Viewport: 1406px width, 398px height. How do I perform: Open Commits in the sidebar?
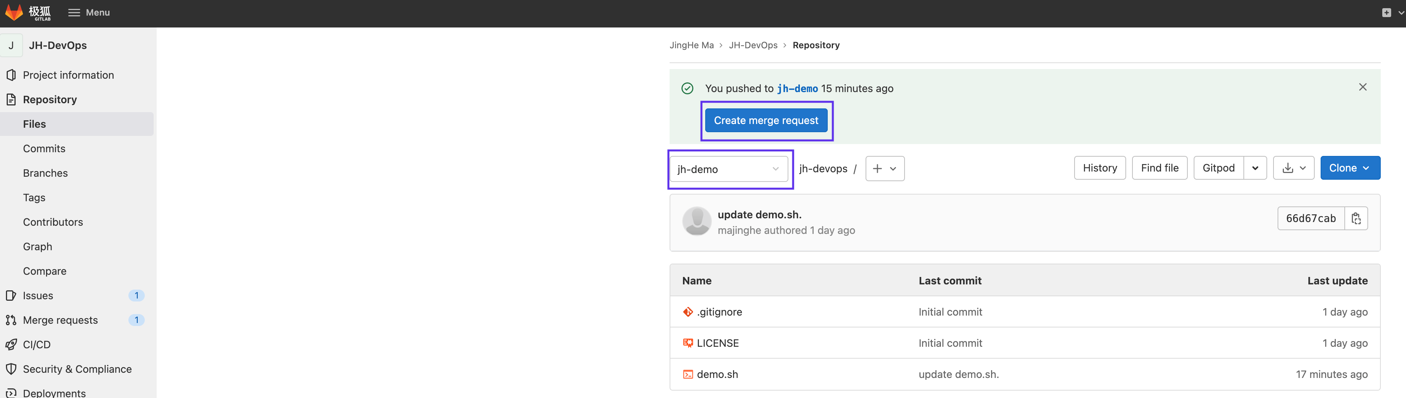44,149
